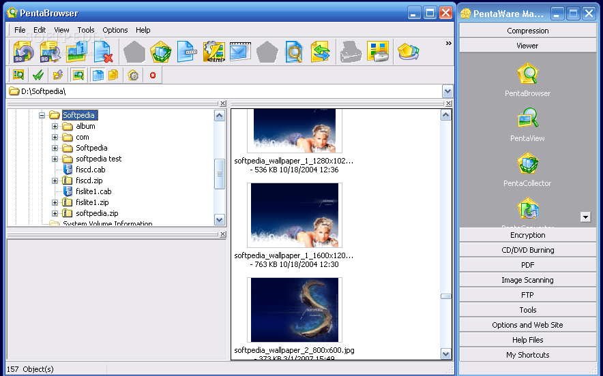Click the print layout icon with printer

coord(378,52)
